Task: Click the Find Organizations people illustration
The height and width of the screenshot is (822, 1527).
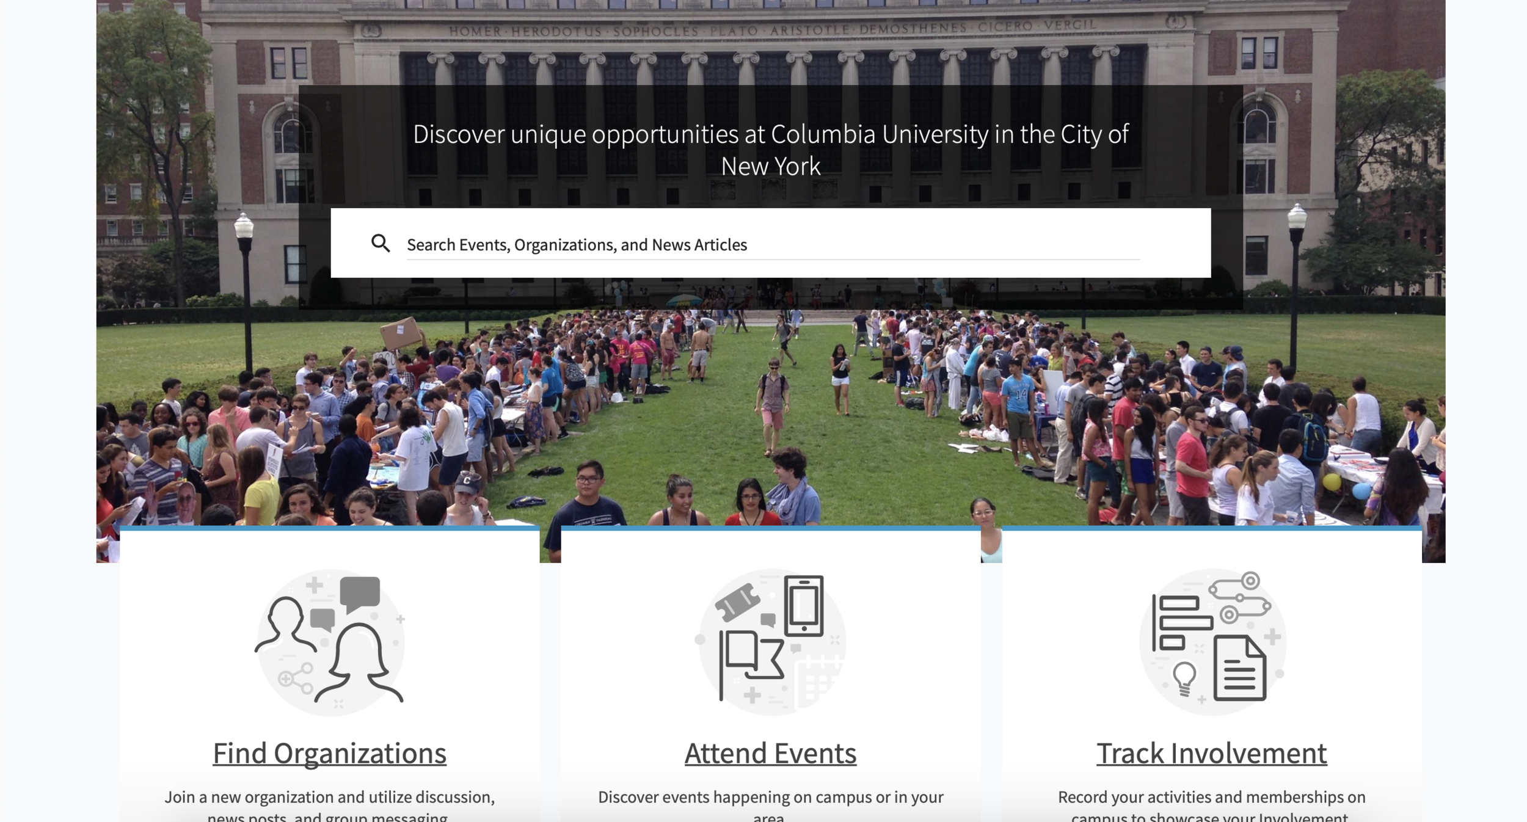Action: [330, 642]
